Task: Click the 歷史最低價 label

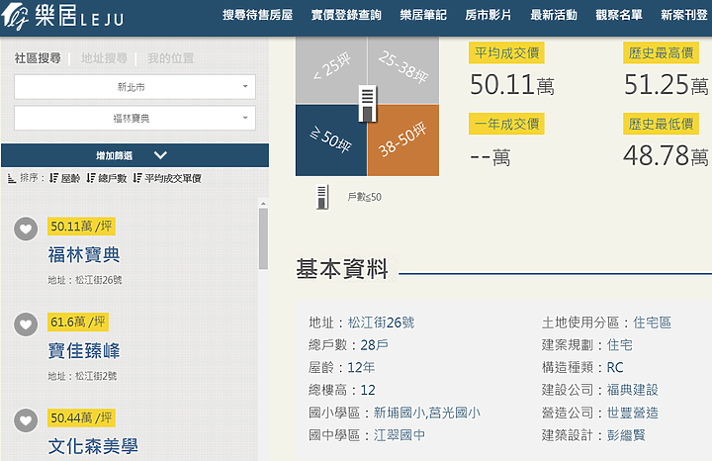Action: click(x=661, y=124)
